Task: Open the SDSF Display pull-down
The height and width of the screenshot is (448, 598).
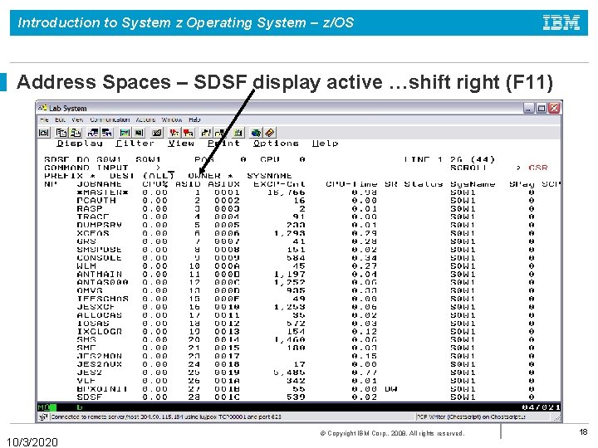Action: [x=80, y=144]
